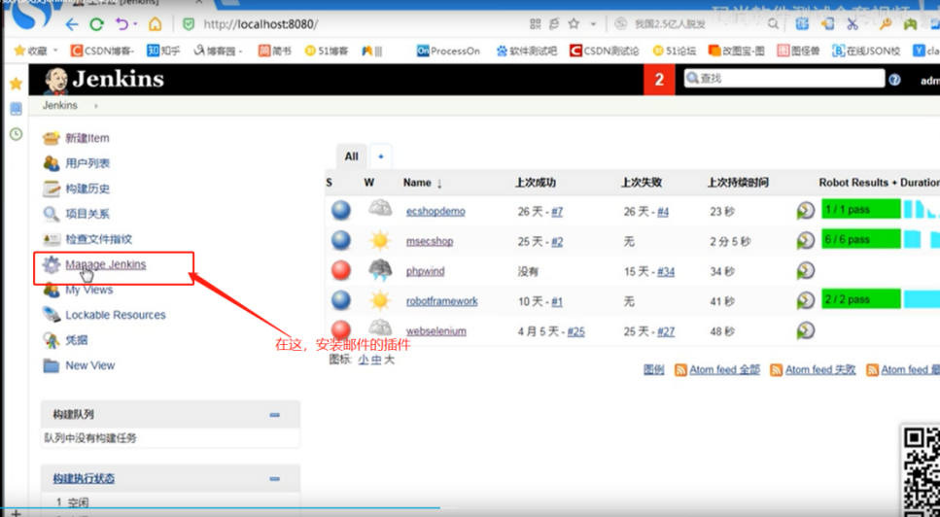Image resolution: width=940 pixels, height=517 pixels.
Task: Collapse the 构建执行状态 panel
Action: coord(274,479)
